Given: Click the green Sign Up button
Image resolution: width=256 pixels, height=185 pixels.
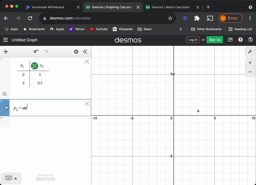Looking at the screenshot, I should coord(214,40).
